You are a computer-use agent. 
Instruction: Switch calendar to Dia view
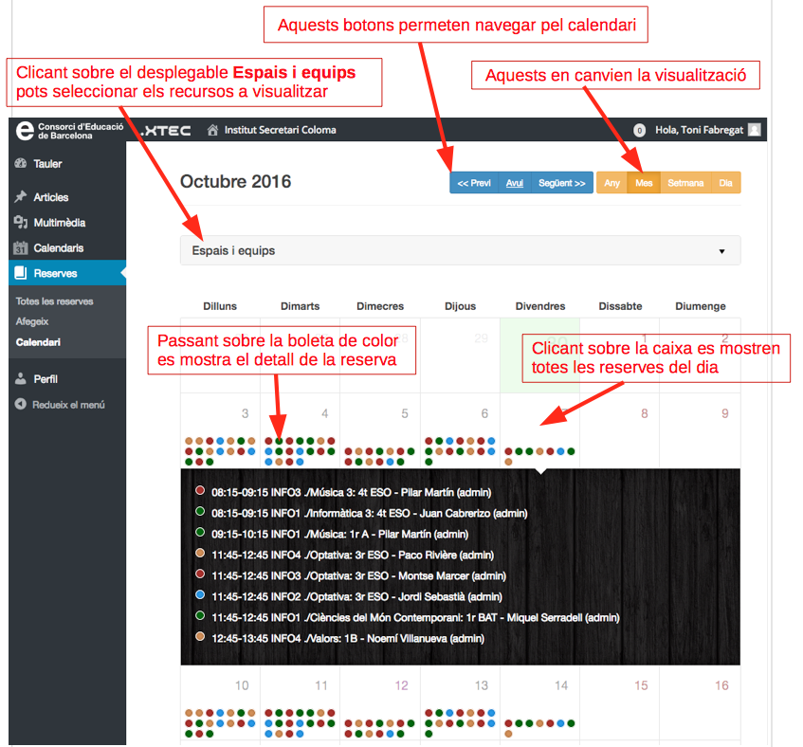coord(725,183)
